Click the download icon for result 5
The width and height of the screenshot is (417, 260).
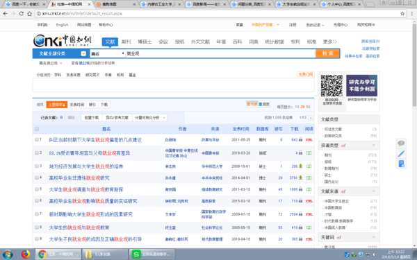pyautogui.click(x=300, y=189)
